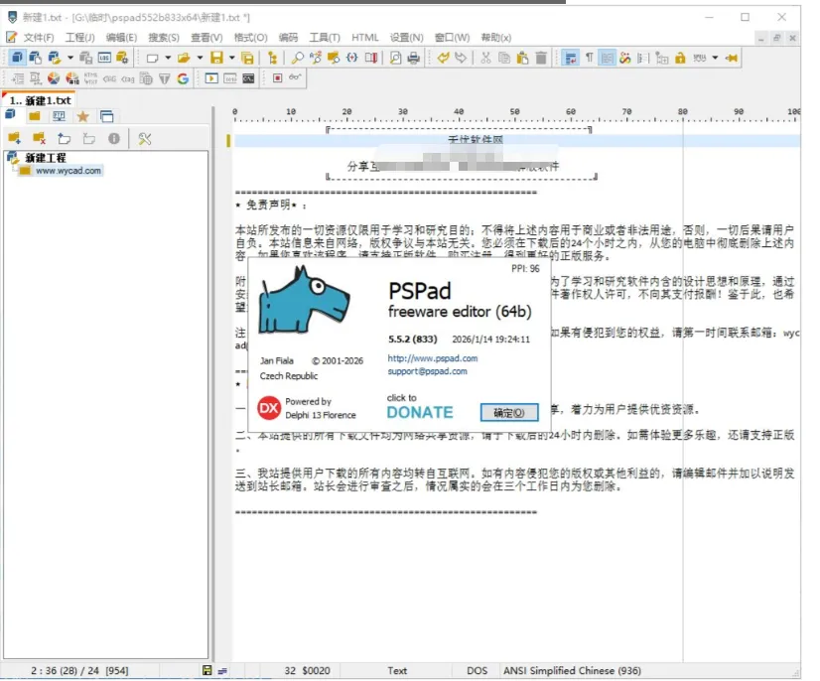Create a new blank file icon

click(152, 58)
